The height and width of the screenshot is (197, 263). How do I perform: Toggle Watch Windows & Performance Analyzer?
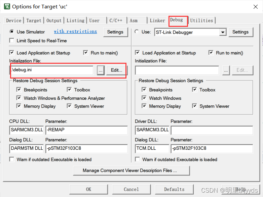pyautogui.click(x=19, y=98)
